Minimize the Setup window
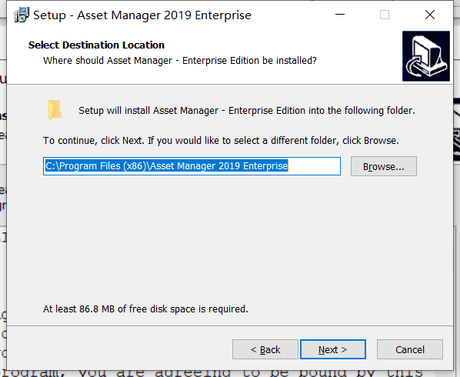 [340, 15]
